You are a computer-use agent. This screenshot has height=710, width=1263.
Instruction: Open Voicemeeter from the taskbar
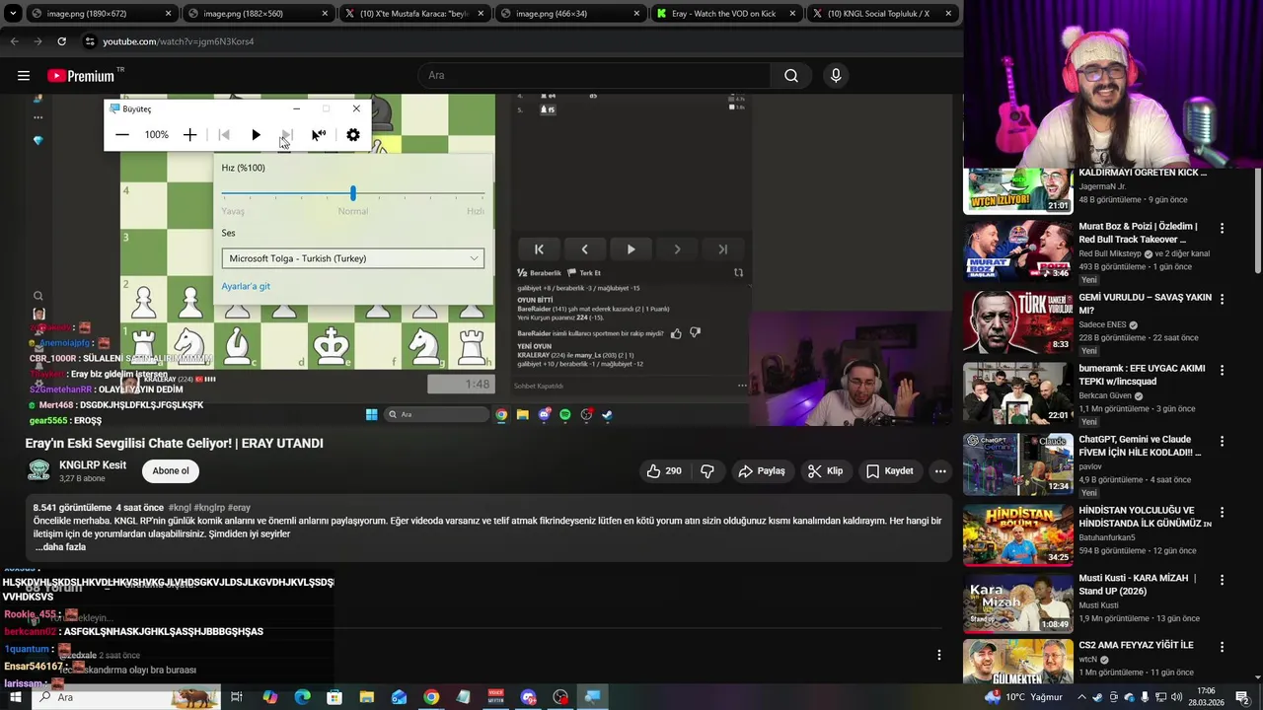(495, 697)
